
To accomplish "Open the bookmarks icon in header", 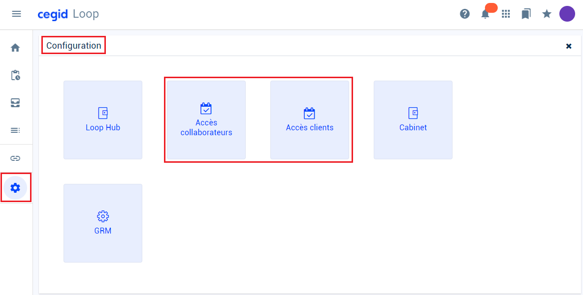I will click(526, 14).
